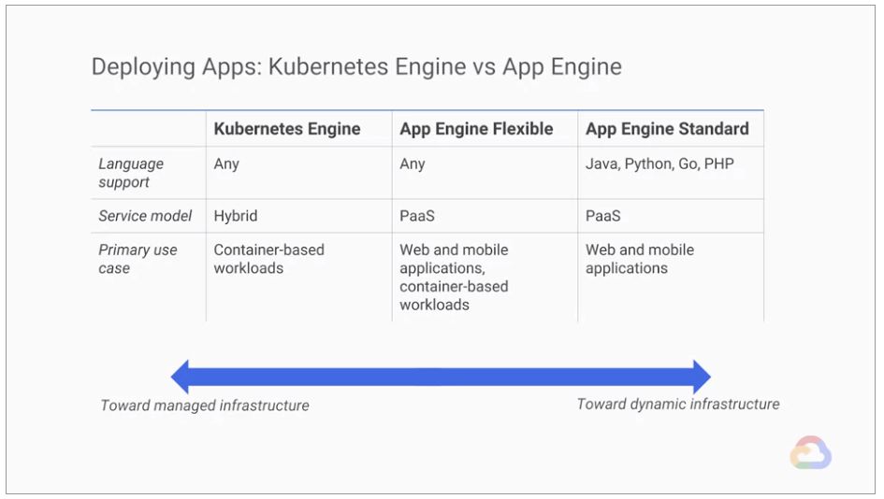The height and width of the screenshot is (499, 884).
Task: Click the slide title 'Deploying Apps: Kubernetes Engine vs App Engine'
Action: pos(356,67)
